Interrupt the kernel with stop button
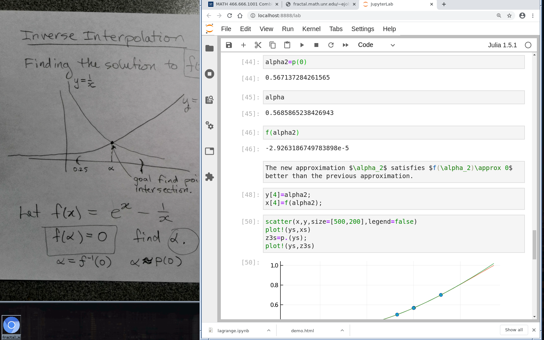Viewport: 544px width, 340px height. 316,45
